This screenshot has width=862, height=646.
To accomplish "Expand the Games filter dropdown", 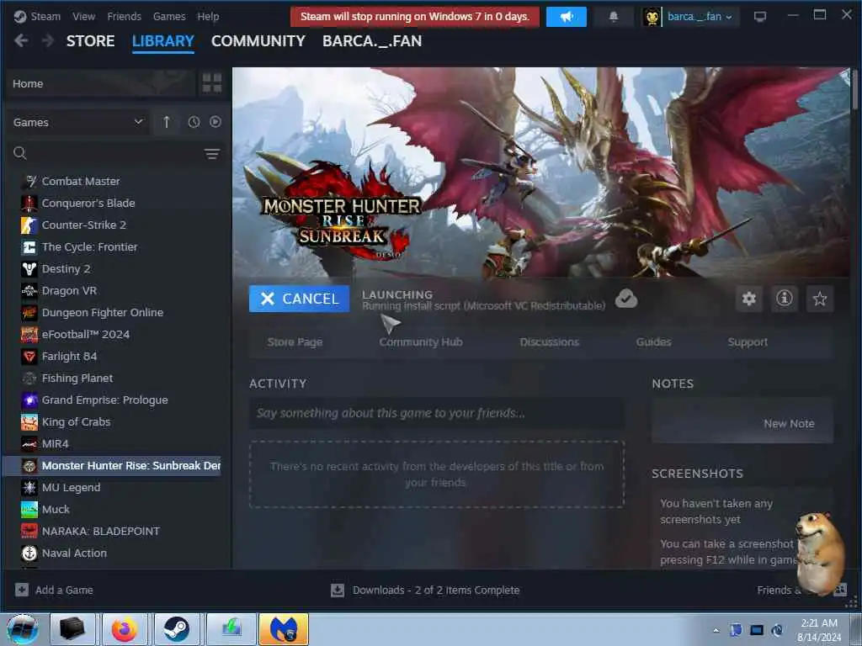I will (x=78, y=123).
